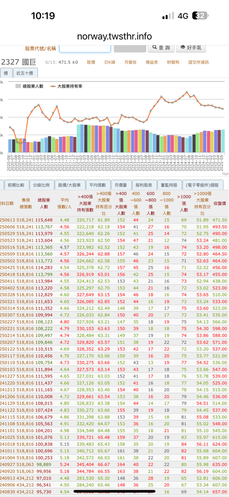This screenshot has height=497, width=229.
Task: Click the 查詢 search button
Action: 160,48
